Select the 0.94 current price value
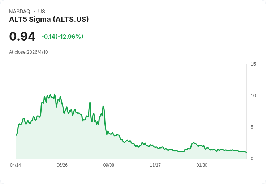266x184 pixels. tap(22, 37)
